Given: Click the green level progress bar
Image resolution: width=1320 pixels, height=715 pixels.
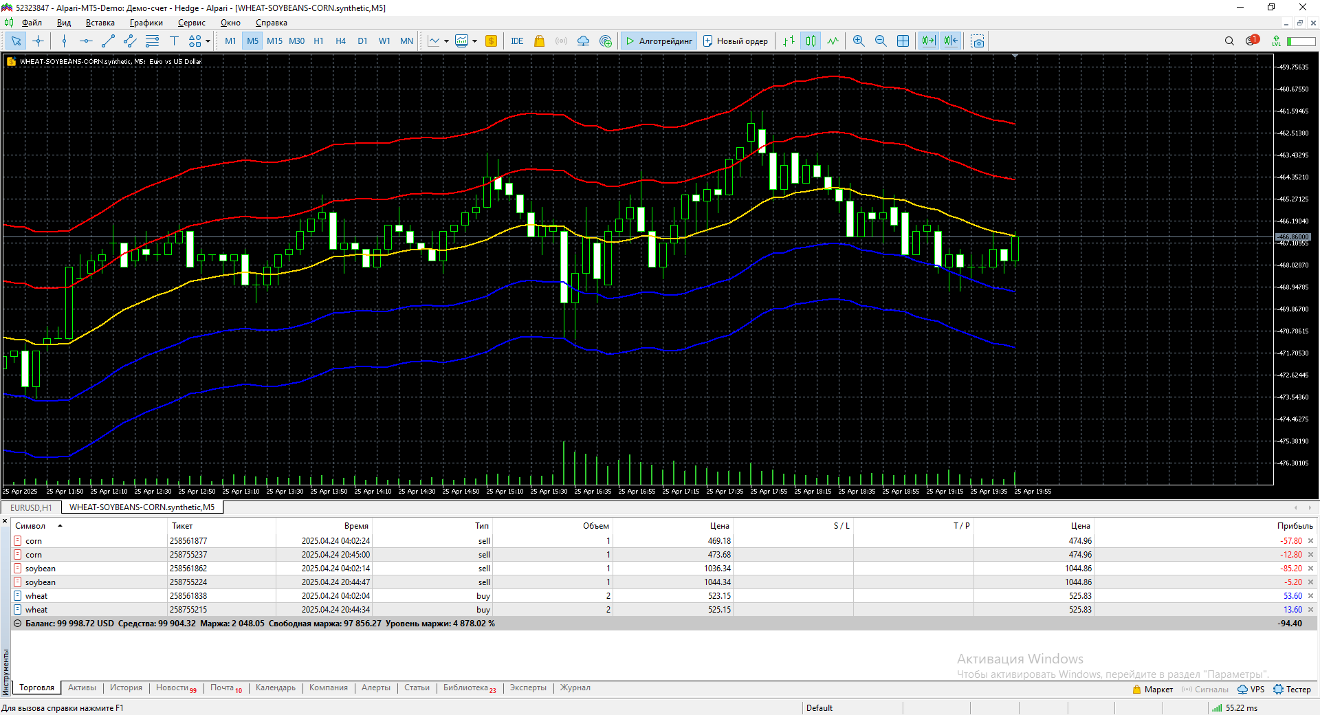Looking at the screenshot, I should 1301,41.
